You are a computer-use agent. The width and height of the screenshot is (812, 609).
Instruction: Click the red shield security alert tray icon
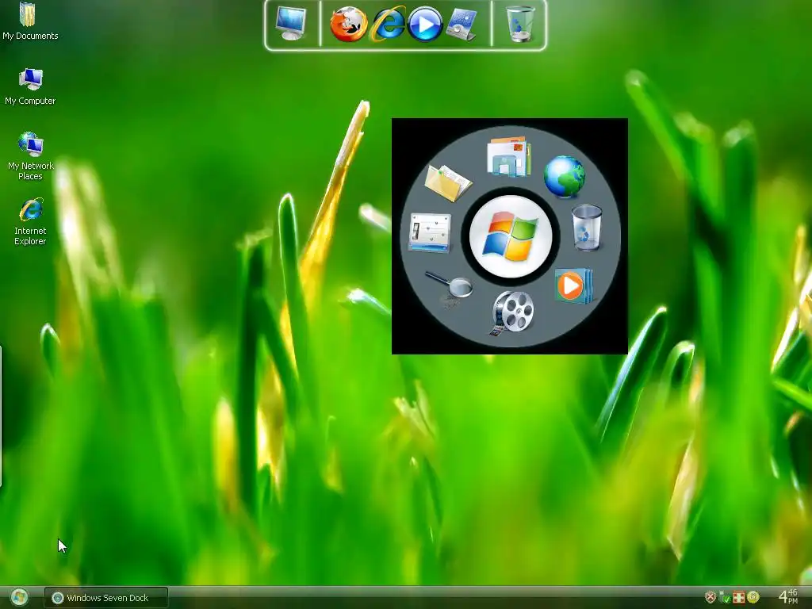point(710,598)
